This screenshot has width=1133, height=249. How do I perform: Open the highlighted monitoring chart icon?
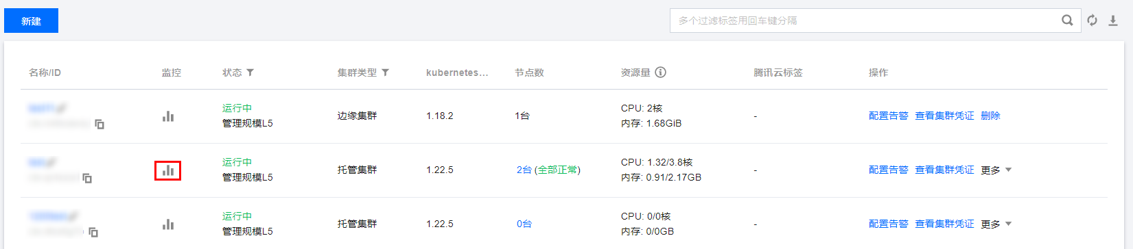click(x=168, y=170)
